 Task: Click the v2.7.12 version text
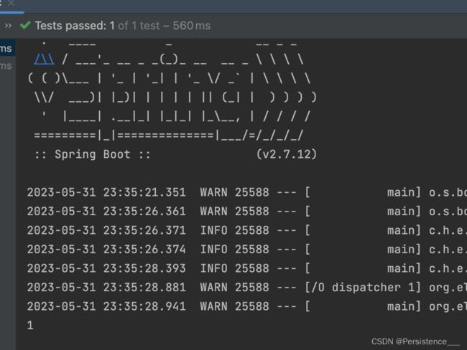pos(287,154)
